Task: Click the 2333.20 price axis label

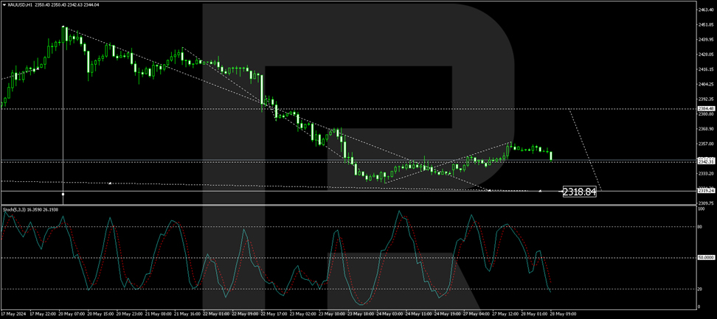Action: pos(706,173)
